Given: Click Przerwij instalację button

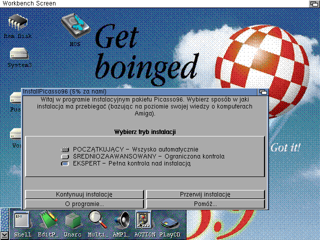Looking at the screenshot, I should pos(205,194).
